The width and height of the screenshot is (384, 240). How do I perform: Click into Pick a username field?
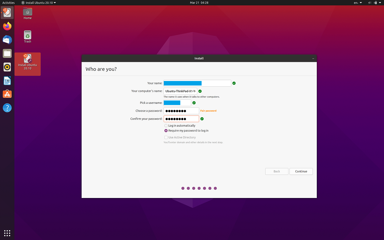point(177,103)
